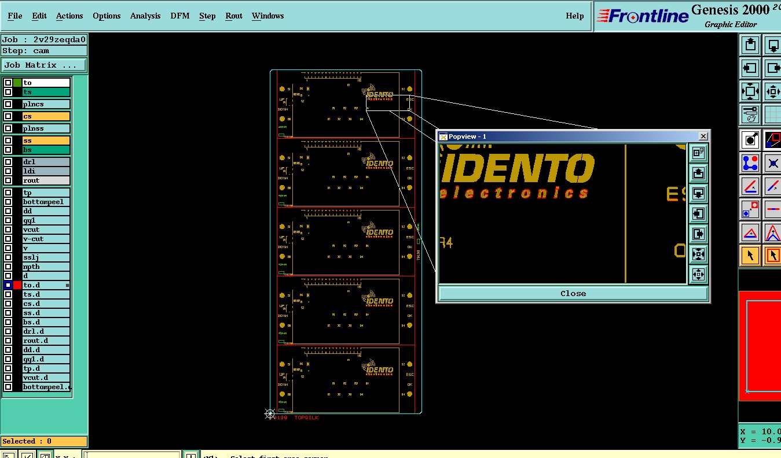Select the red triangle measure tool
The height and width of the screenshot is (458, 781).
[750, 232]
